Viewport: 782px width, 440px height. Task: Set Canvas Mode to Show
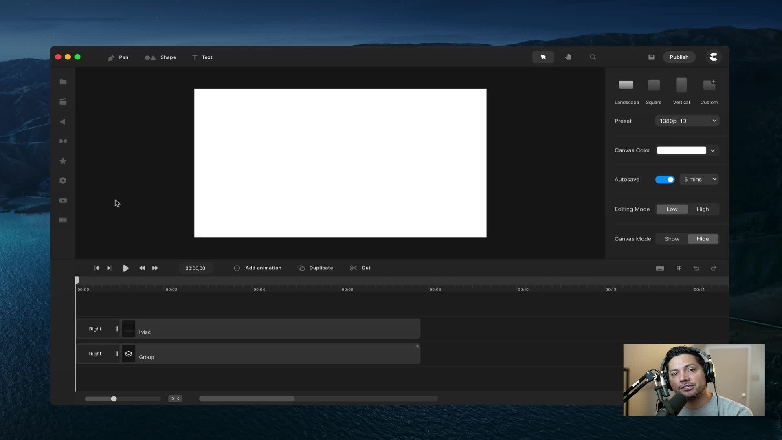pos(672,239)
